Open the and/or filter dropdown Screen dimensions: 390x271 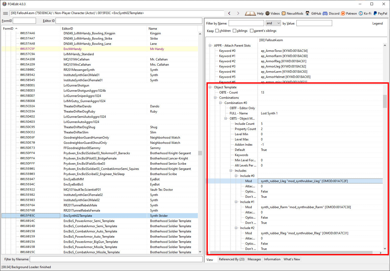coord(273,23)
